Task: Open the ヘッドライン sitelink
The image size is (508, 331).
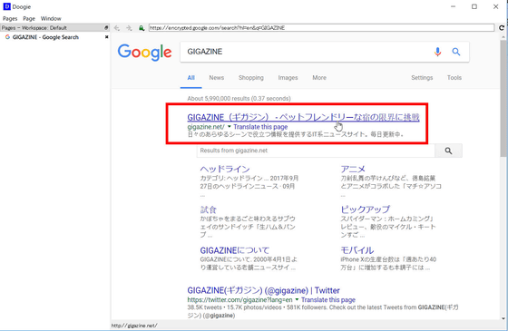Action: [x=225, y=169]
